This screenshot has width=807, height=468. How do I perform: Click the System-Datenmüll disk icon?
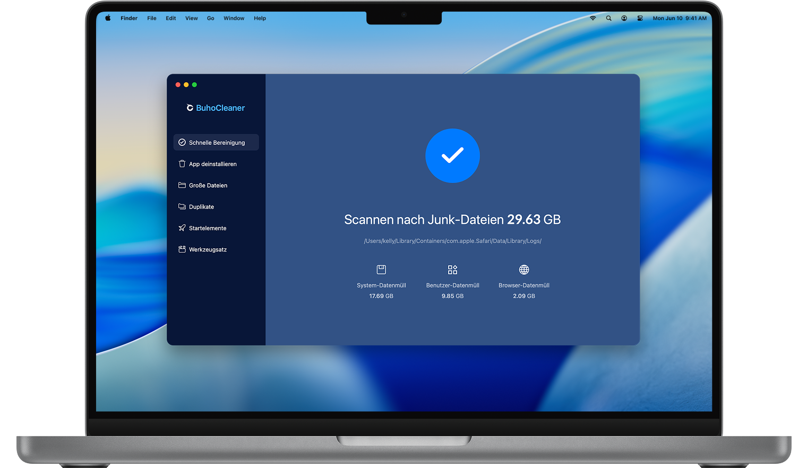pyautogui.click(x=381, y=270)
